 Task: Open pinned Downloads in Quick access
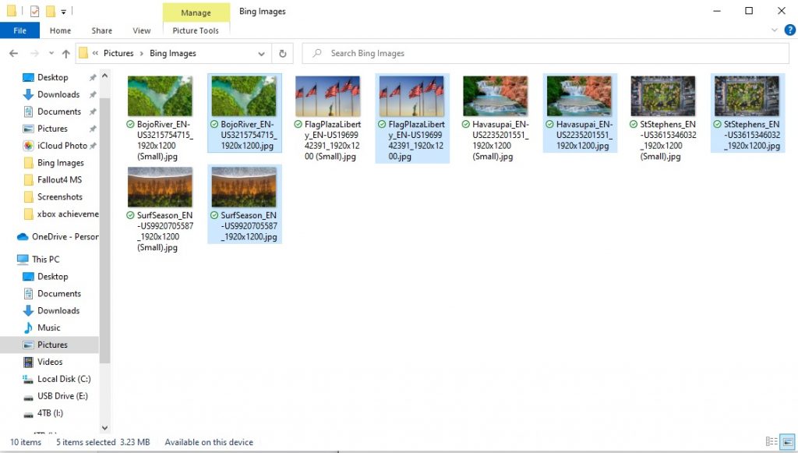(58, 94)
